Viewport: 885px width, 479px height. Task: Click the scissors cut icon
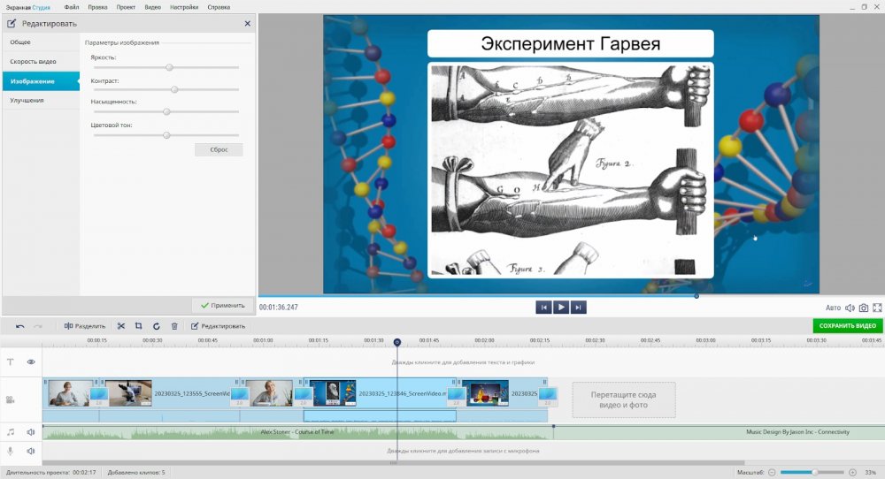(121, 326)
